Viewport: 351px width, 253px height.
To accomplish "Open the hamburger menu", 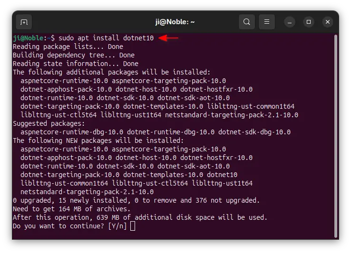I will coord(267,22).
